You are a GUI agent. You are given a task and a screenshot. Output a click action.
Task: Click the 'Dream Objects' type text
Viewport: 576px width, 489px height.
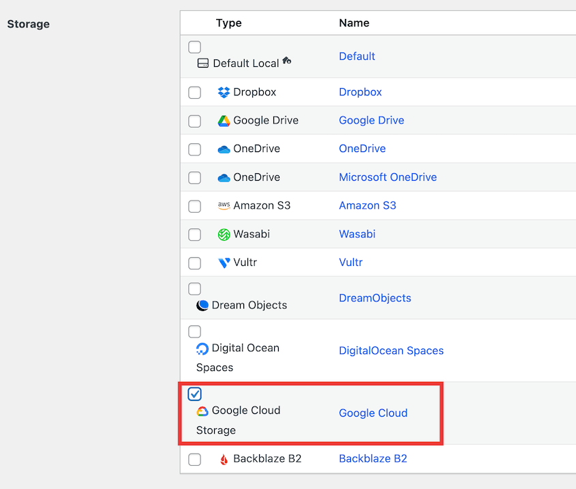coord(249,305)
